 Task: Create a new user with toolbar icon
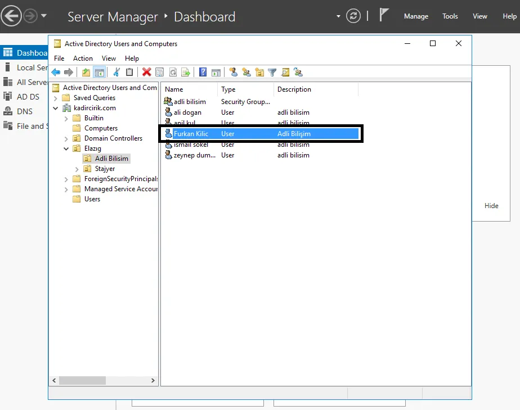(x=233, y=72)
